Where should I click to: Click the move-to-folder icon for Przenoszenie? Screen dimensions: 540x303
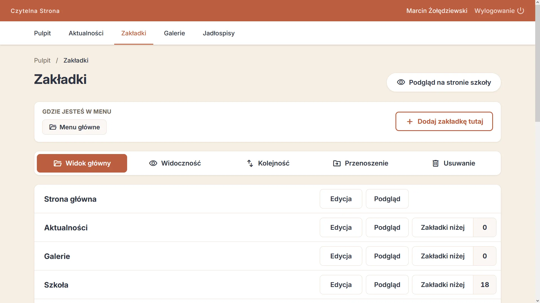click(x=337, y=163)
